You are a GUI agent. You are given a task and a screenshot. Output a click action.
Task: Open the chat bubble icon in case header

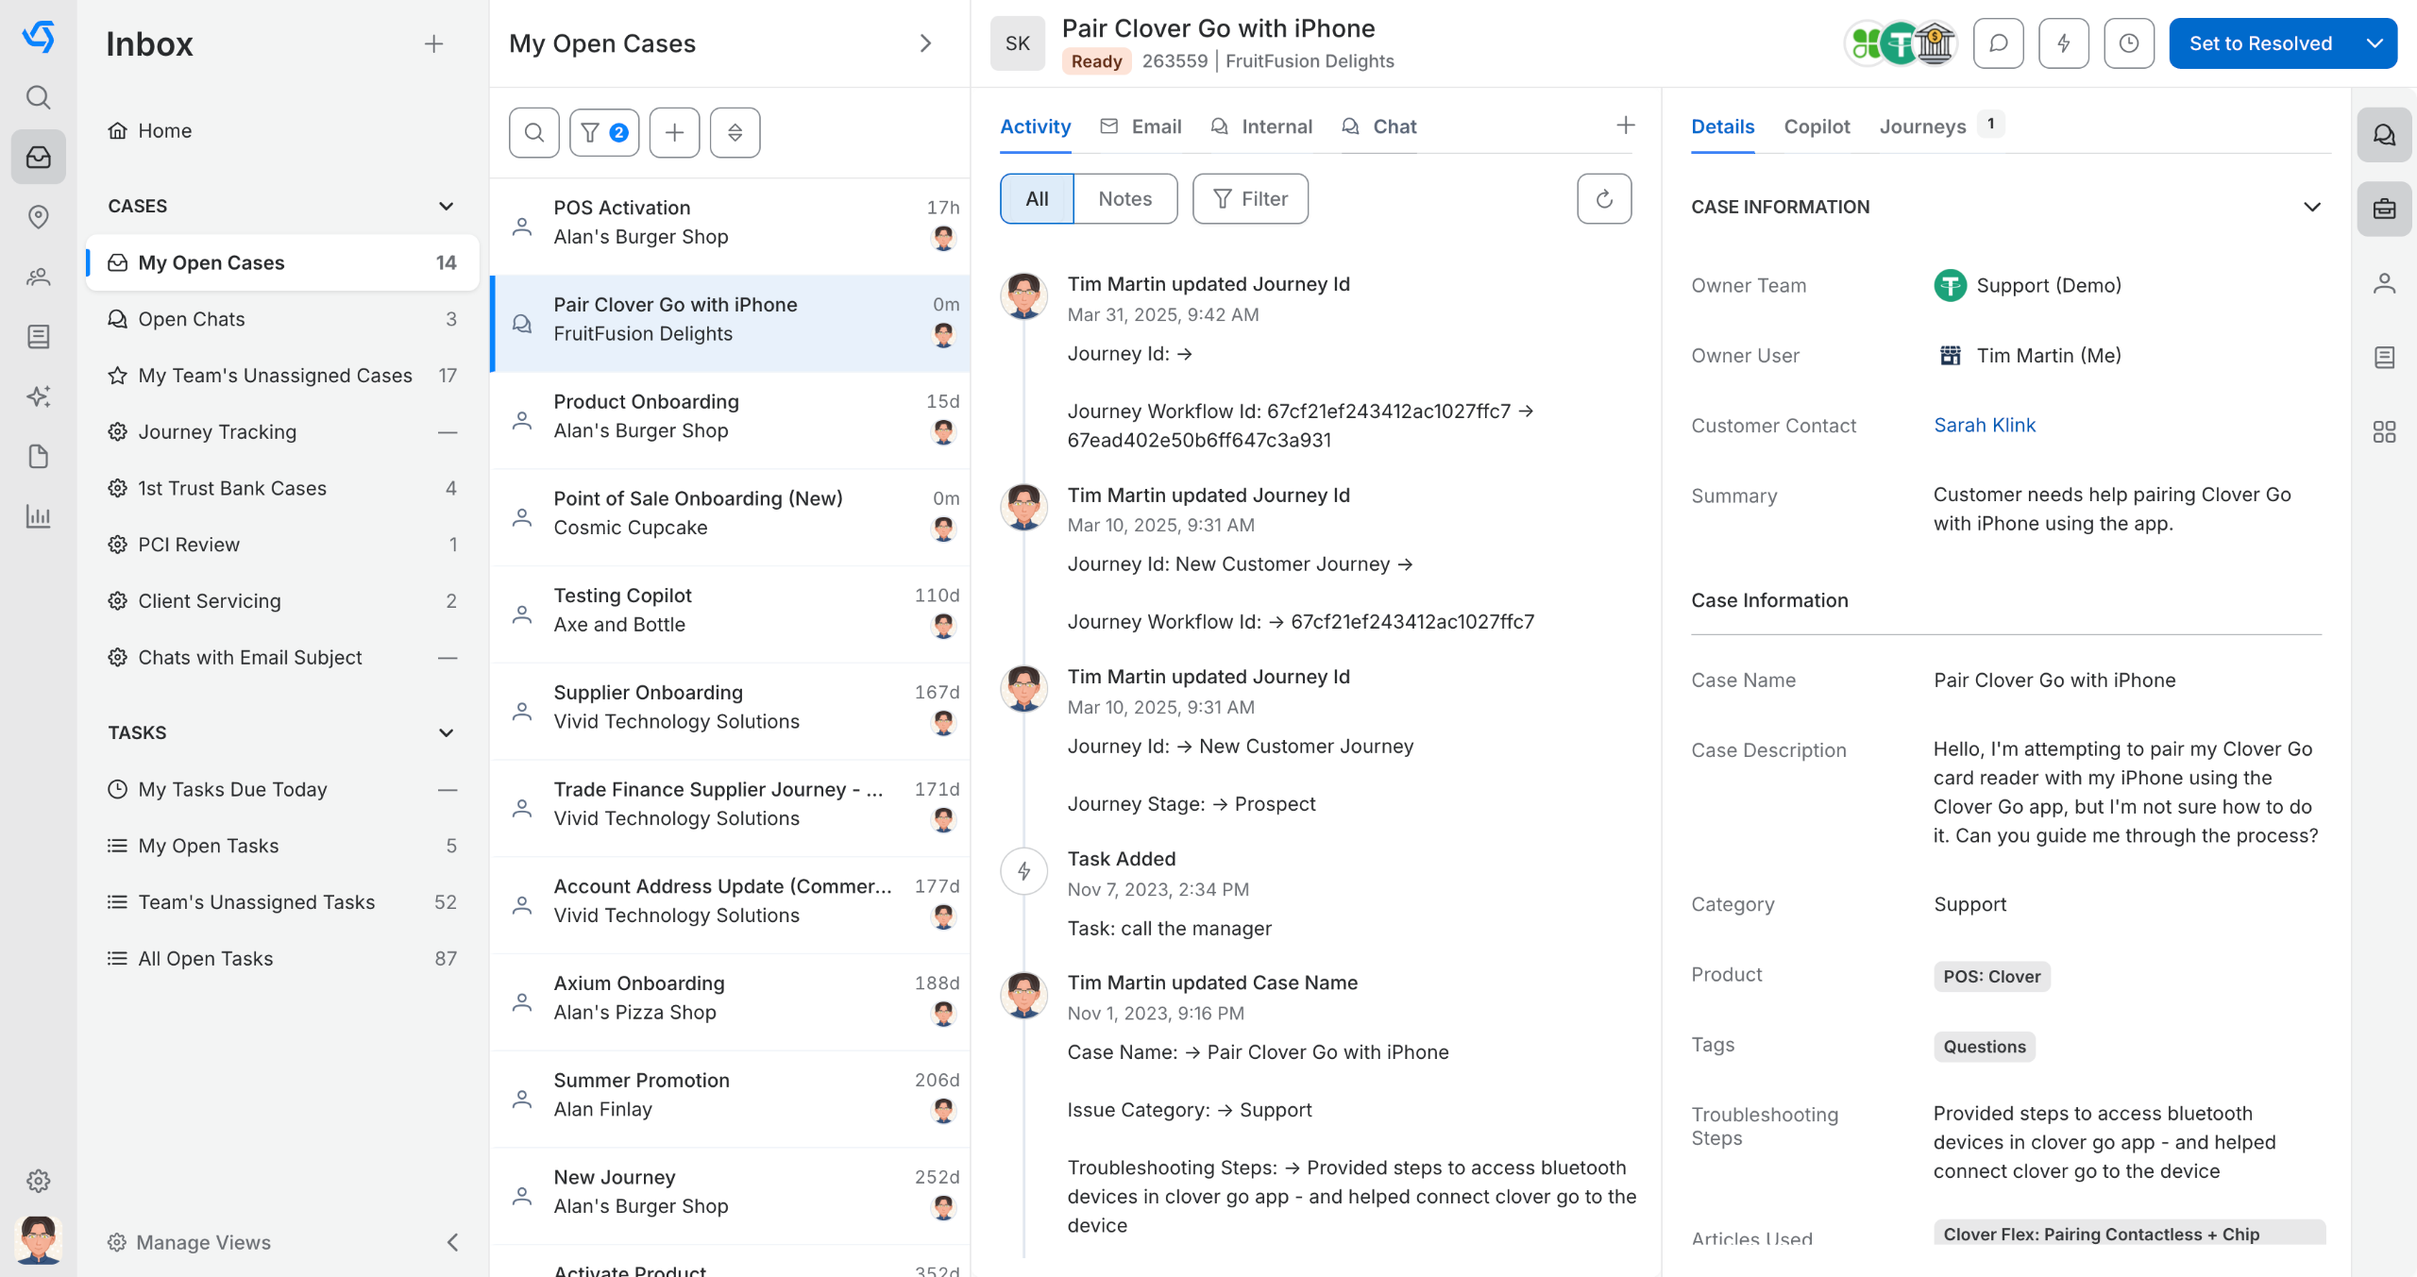coord(1998,43)
